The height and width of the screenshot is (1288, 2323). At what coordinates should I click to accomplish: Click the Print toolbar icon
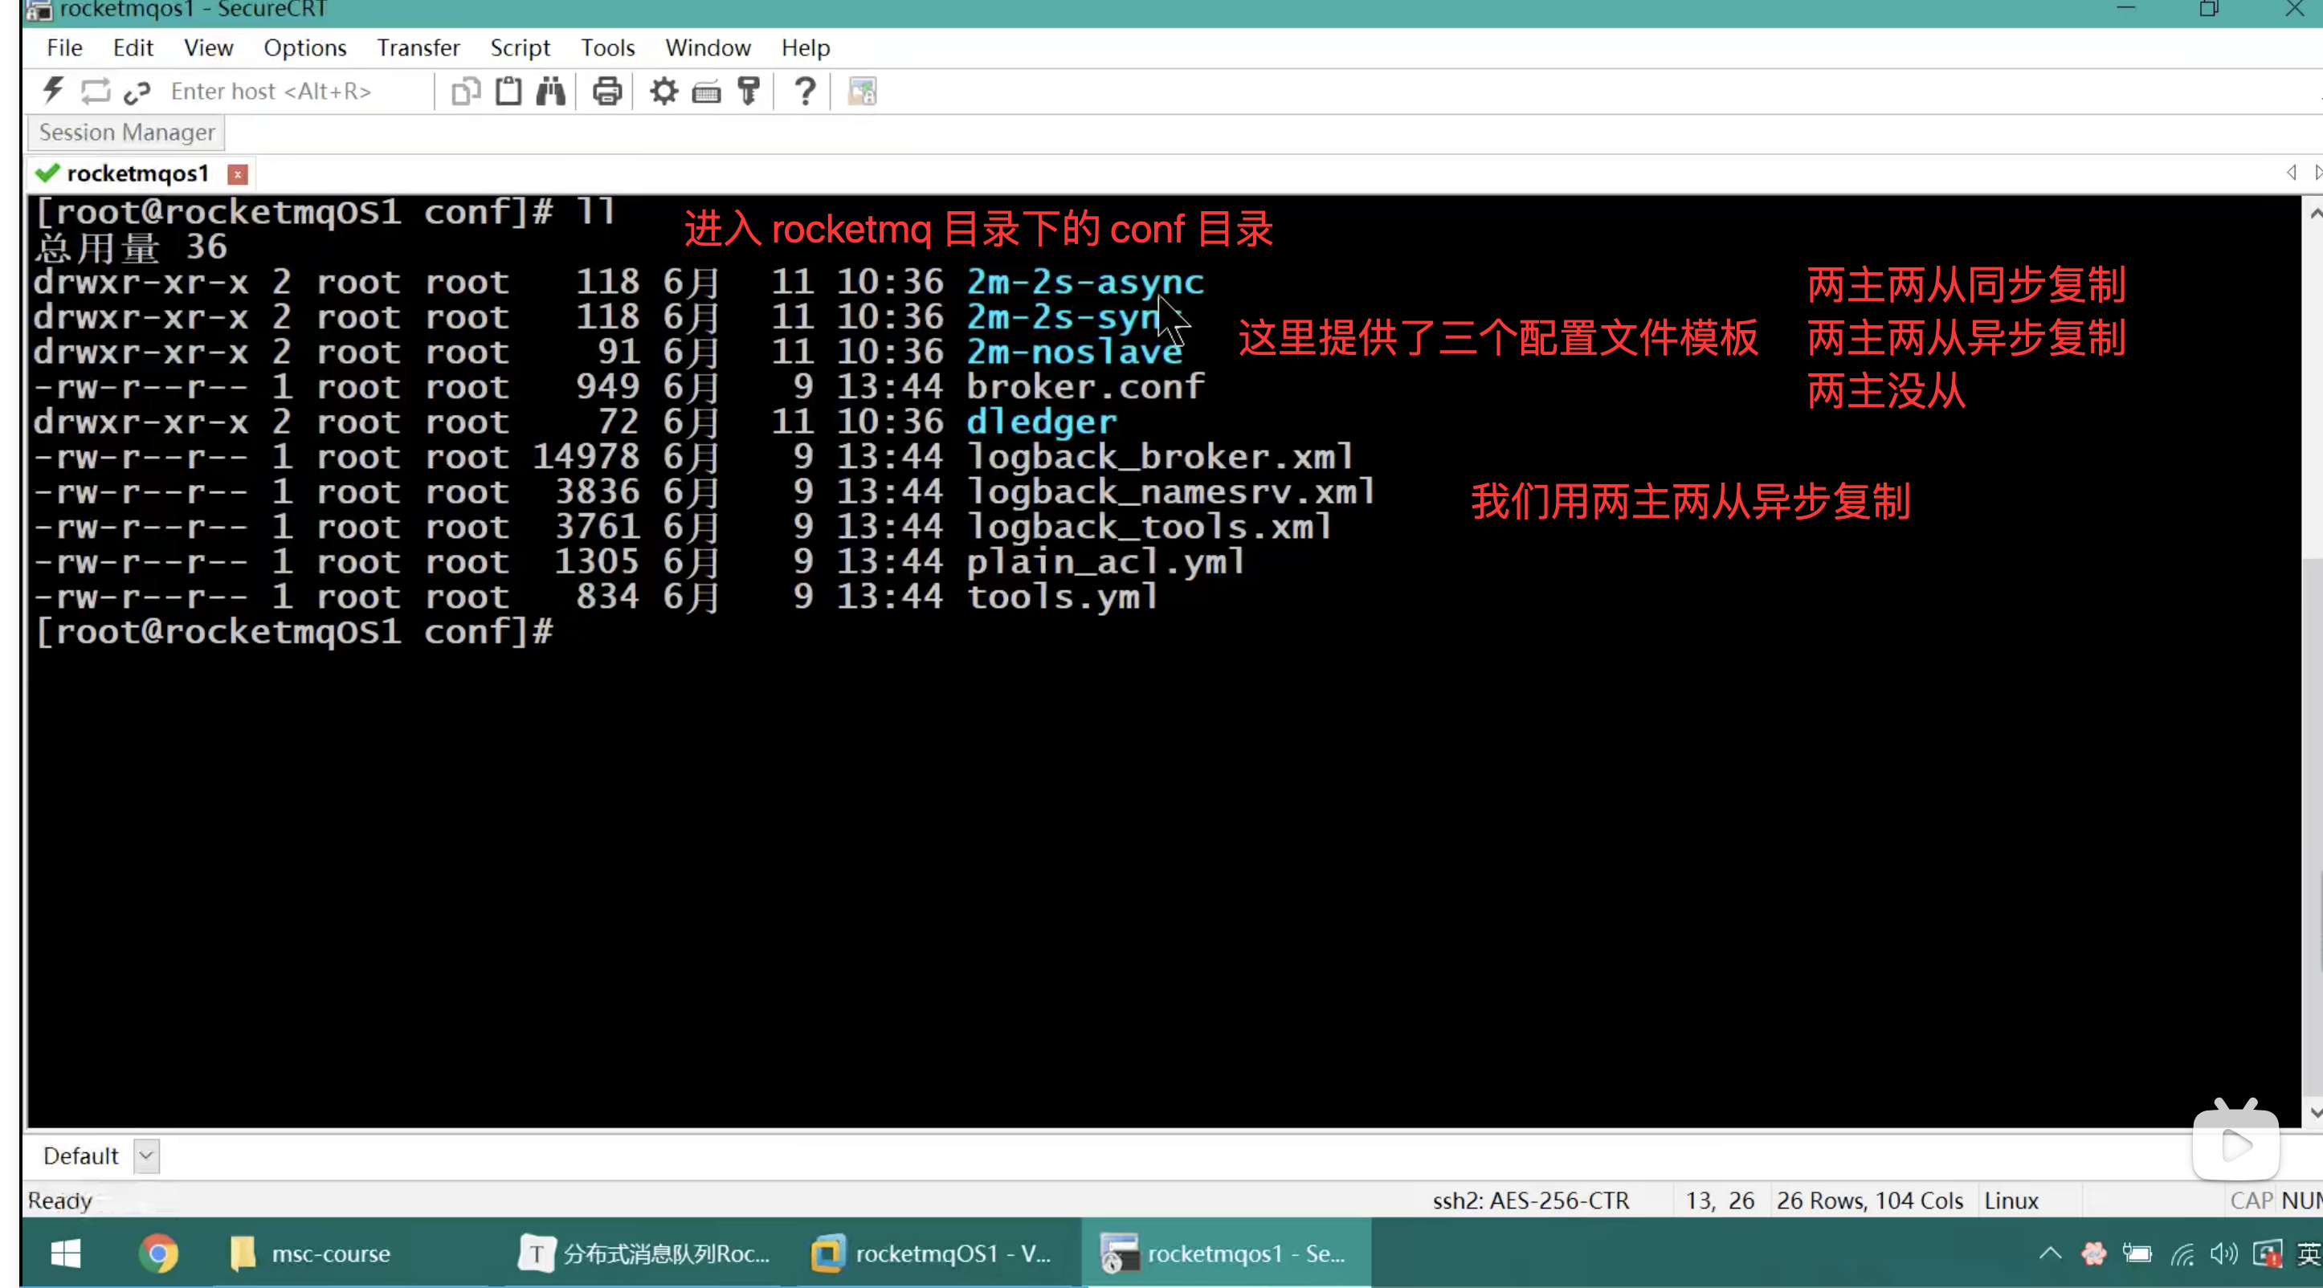point(607,91)
